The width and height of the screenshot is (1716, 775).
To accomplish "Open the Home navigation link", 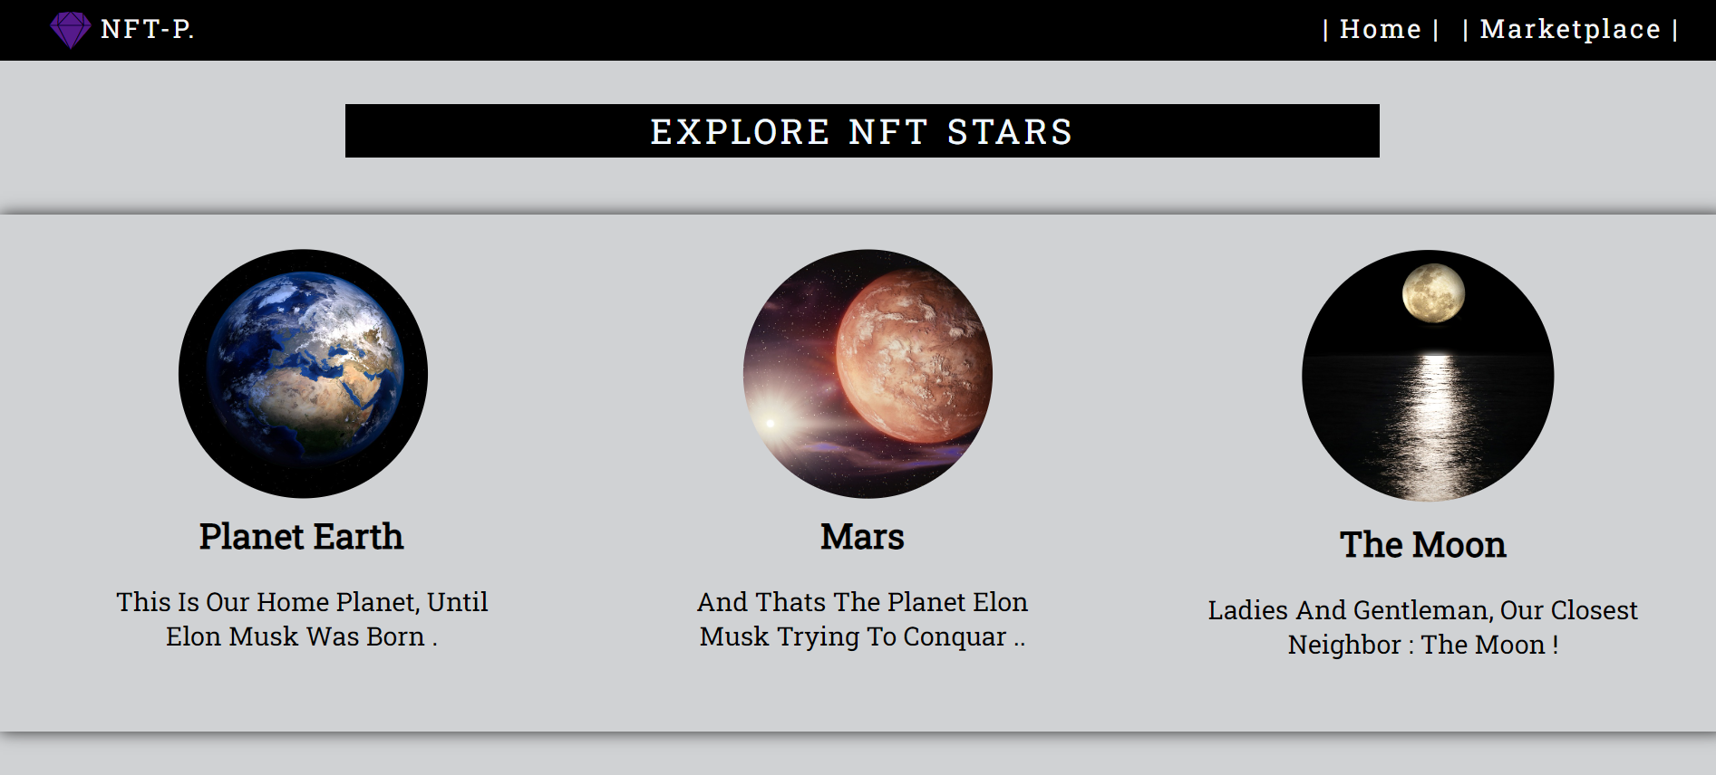I will click(x=1380, y=28).
